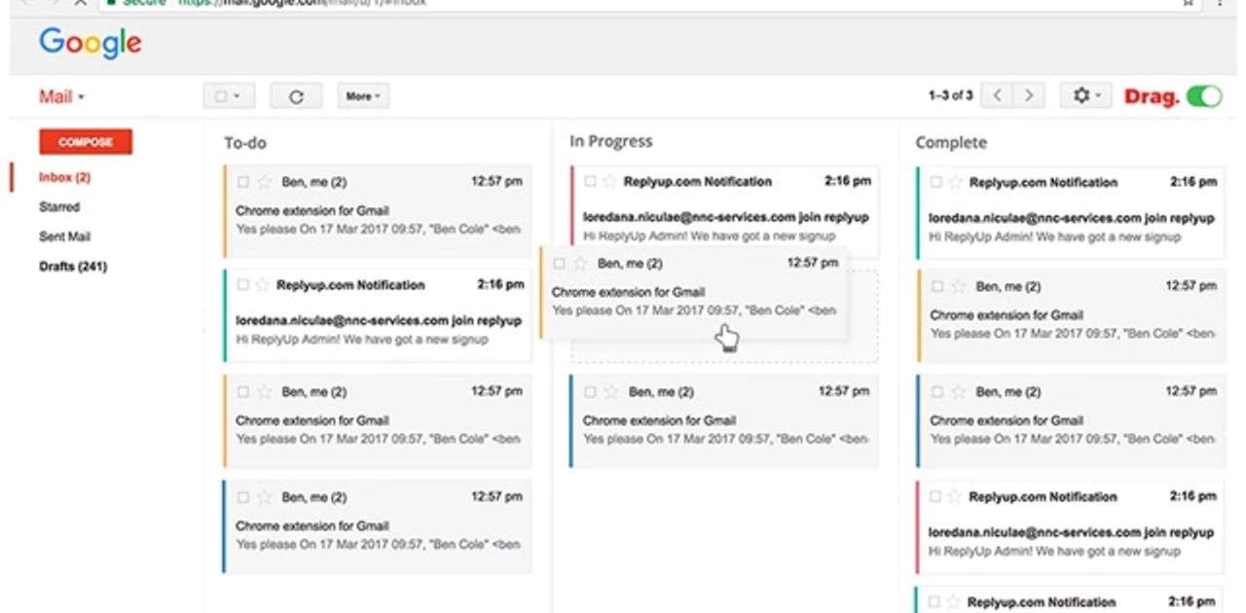Go to the older page arrow
1246x613 pixels.
(x=1028, y=95)
